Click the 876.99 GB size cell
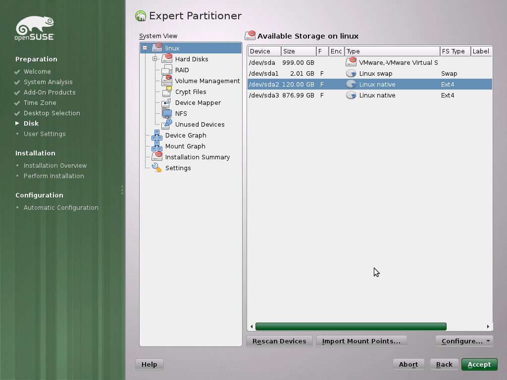This screenshot has height=380, width=507. [298, 95]
